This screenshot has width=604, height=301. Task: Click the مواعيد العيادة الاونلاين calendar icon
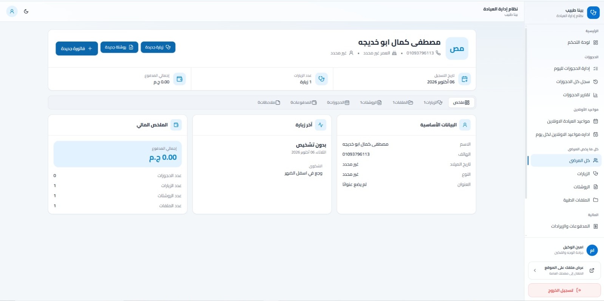596,121
